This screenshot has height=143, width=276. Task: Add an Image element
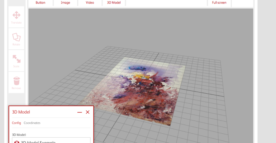(x=66, y=3)
